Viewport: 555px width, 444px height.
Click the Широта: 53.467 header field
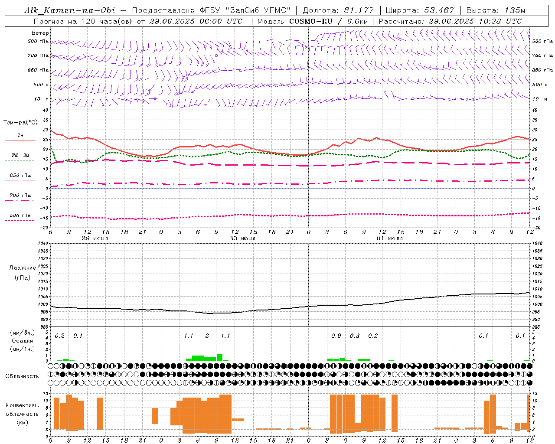coord(420,10)
